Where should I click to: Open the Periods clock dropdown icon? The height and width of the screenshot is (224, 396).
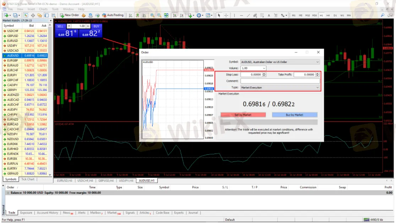tap(200, 15)
